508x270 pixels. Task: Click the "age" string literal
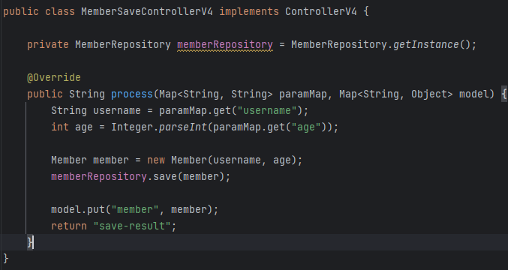(x=306, y=127)
